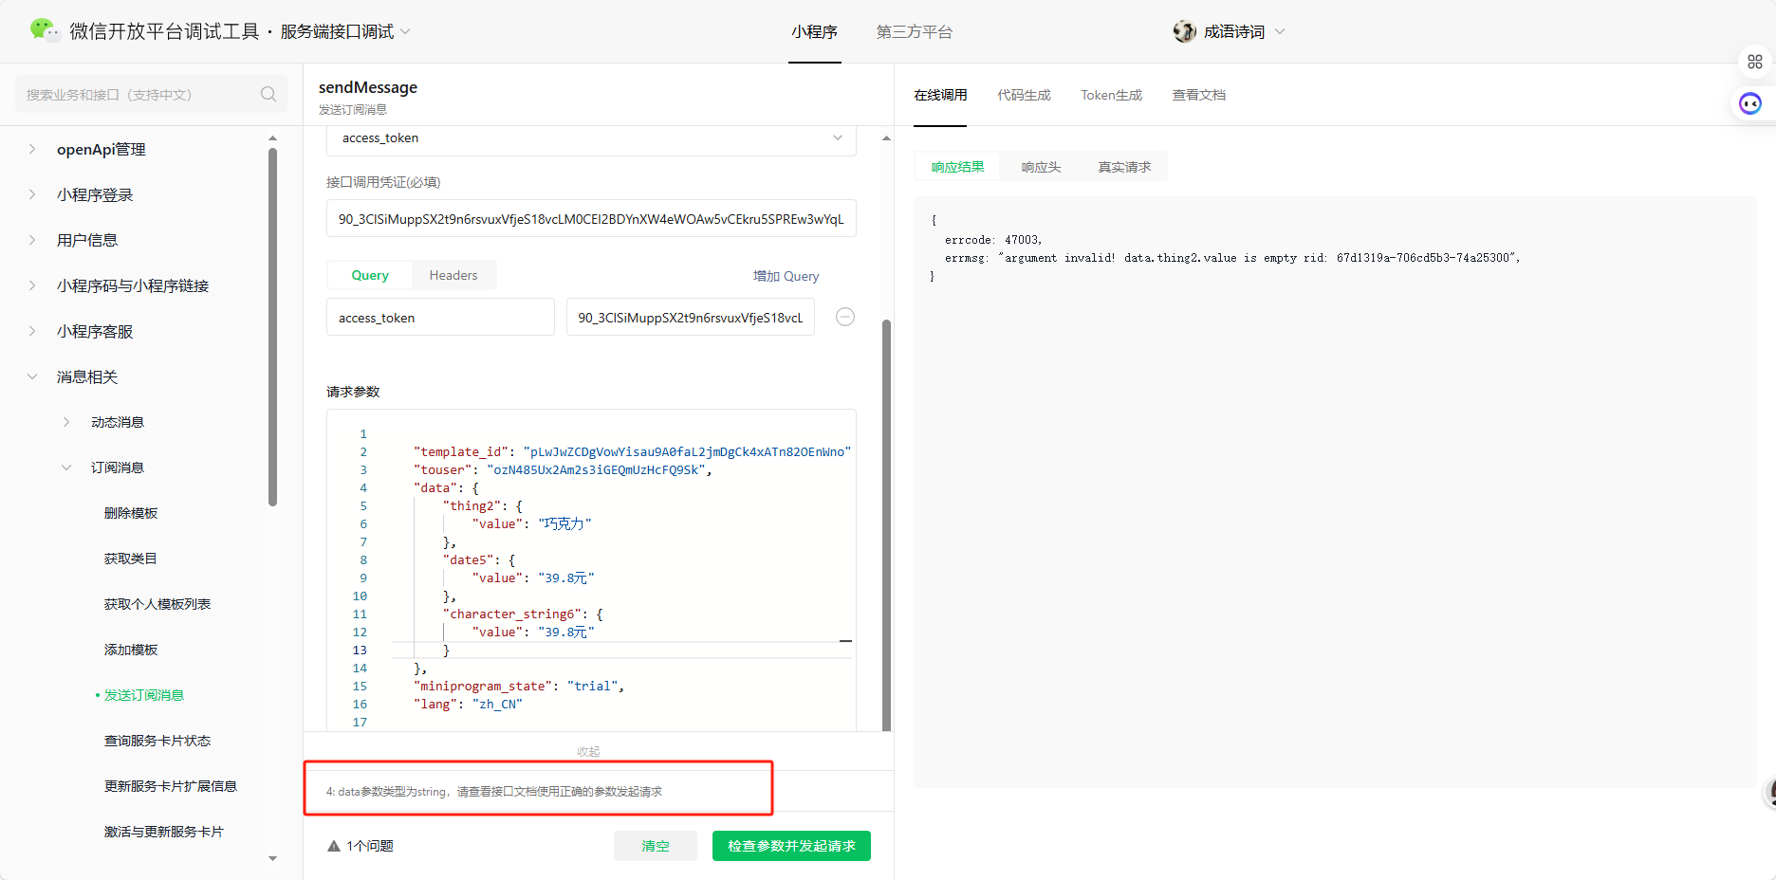Expand the 小程序客服 category
Image resolution: width=1776 pixels, height=880 pixels.
32,331
